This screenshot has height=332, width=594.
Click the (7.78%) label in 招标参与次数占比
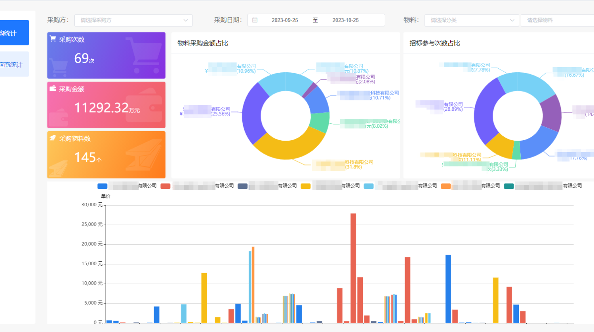click(481, 70)
